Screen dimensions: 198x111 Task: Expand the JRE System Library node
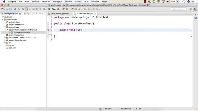coord(5,38)
